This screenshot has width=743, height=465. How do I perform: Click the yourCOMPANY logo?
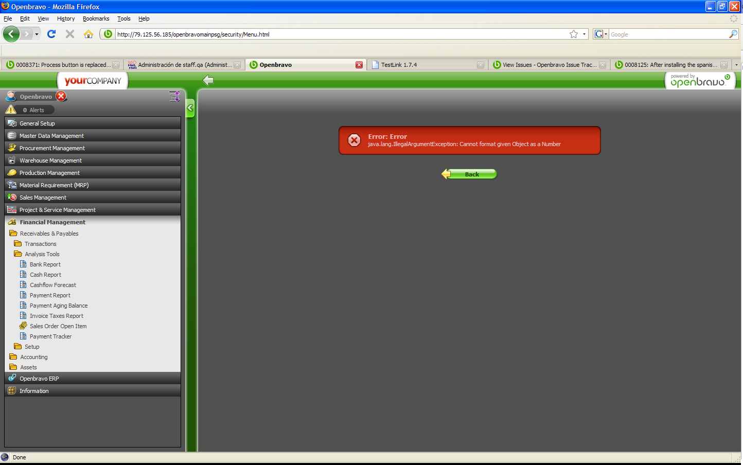(93, 81)
